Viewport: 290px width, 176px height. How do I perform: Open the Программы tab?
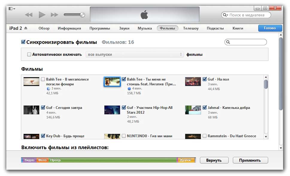tap(100, 28)
